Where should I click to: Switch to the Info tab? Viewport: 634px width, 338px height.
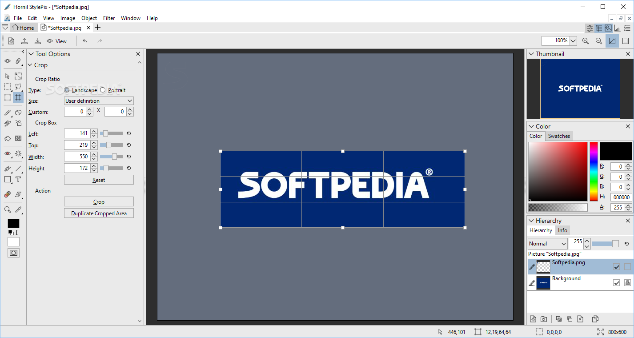point(562,230)
